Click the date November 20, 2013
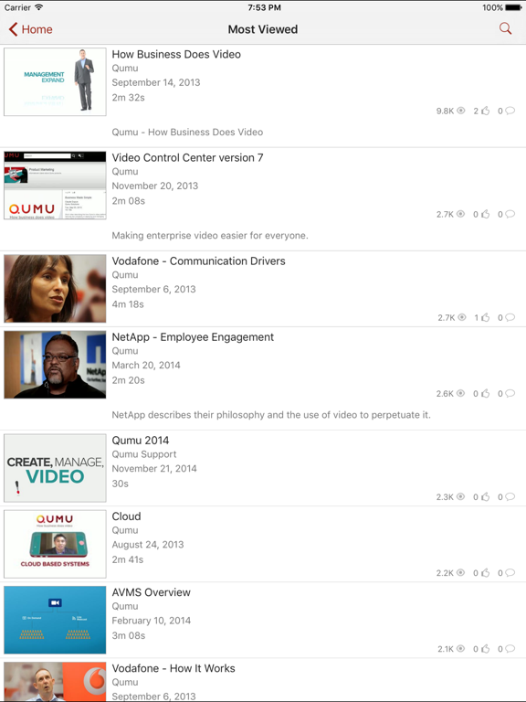This screenshot has width=526, height=702. (154, 186)
